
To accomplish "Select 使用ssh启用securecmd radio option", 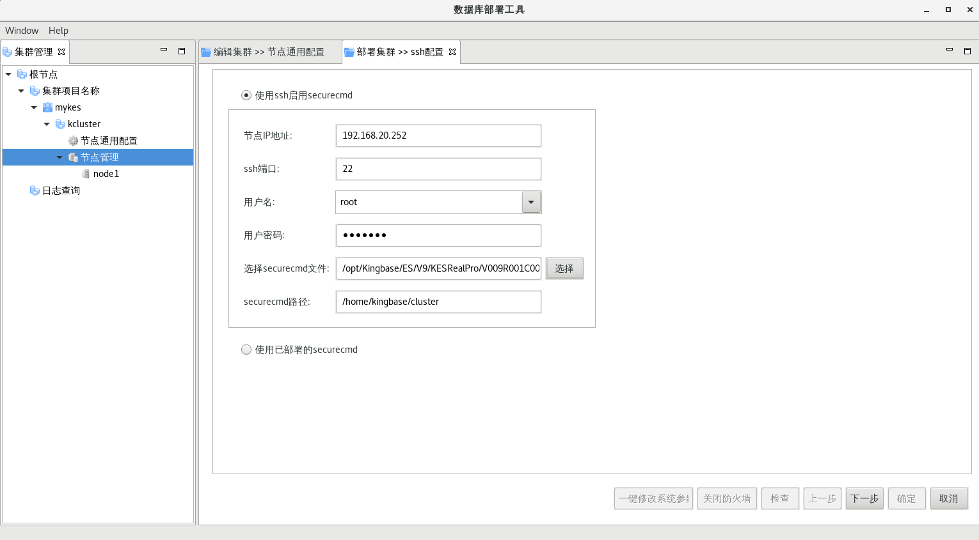I will point(246,95).
